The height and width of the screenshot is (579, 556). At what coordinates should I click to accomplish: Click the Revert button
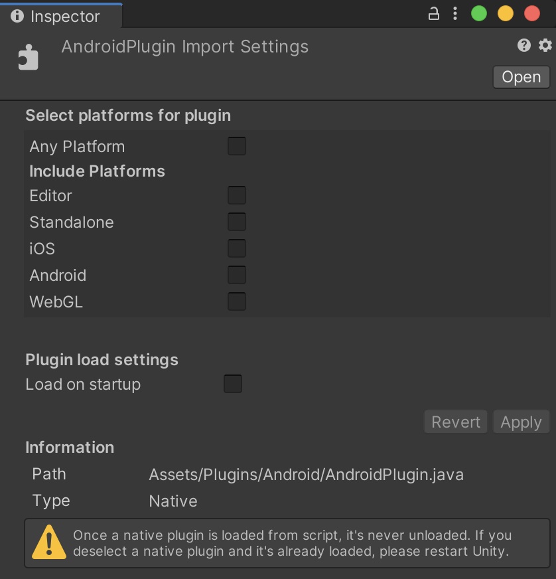tap(456, 422)
